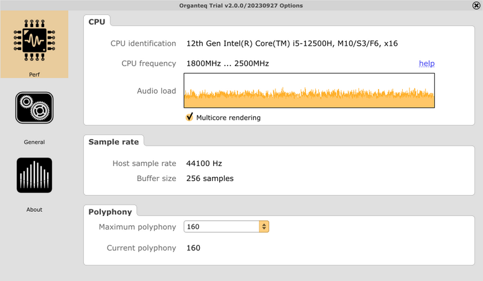Toggle the Multicore rendering checkbox
Viewport: 483px width, 281px height.
(x=189, y=117)
